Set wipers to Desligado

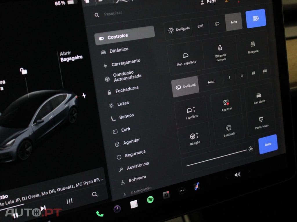(x=185, y=86)
